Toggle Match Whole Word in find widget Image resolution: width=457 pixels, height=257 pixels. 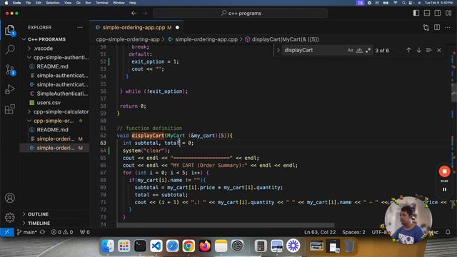(x=359, y=50)
